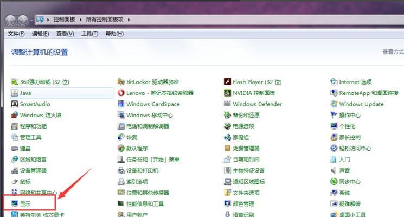Open the 声音 link

(x=344, y=170)
